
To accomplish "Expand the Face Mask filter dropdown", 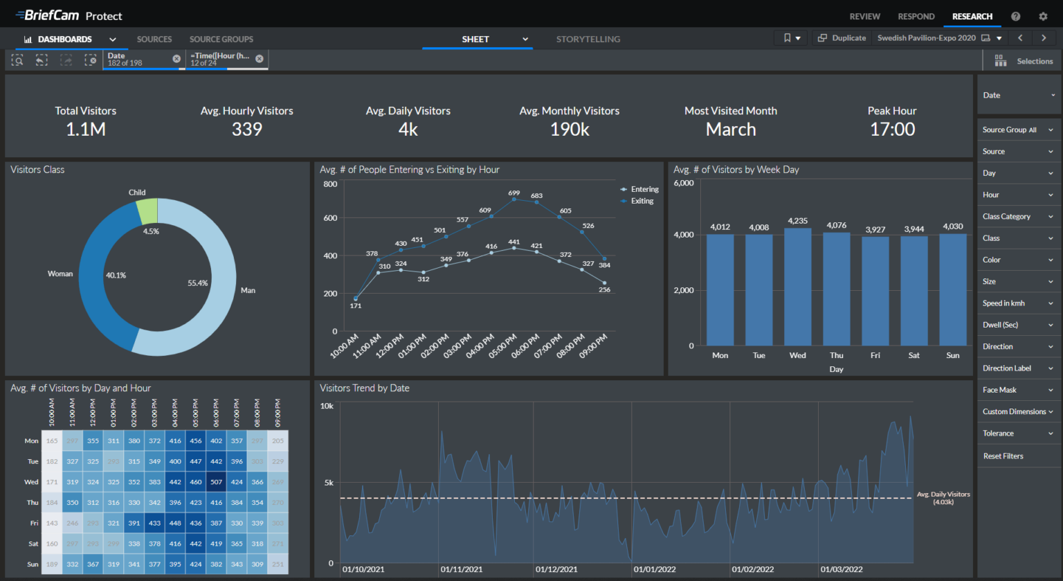I will coord(1017,390).
